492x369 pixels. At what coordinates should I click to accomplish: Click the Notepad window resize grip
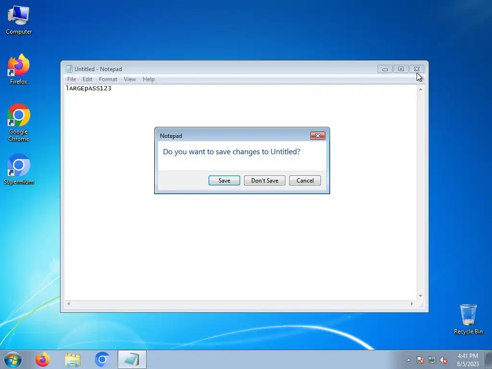click(421, 304)
